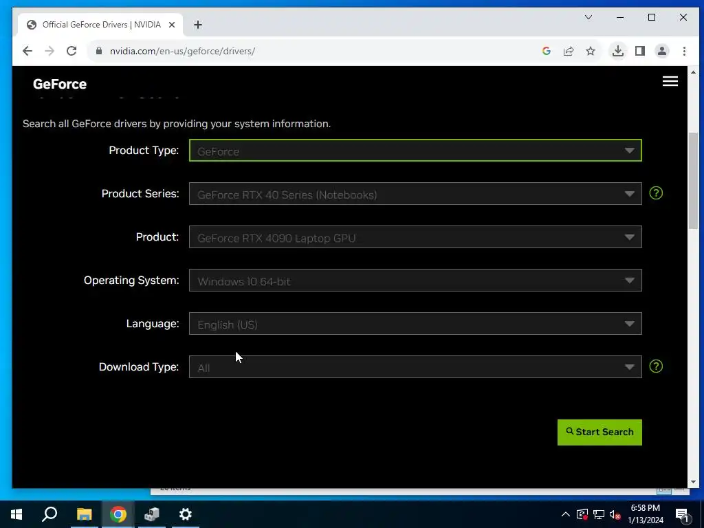The image size is (704, 528).
Task: Open the installer app icon in taskbar
Action: coord(152,514)
